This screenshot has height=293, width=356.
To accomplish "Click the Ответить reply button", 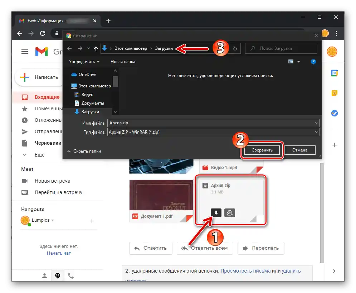I will point(151,248).
